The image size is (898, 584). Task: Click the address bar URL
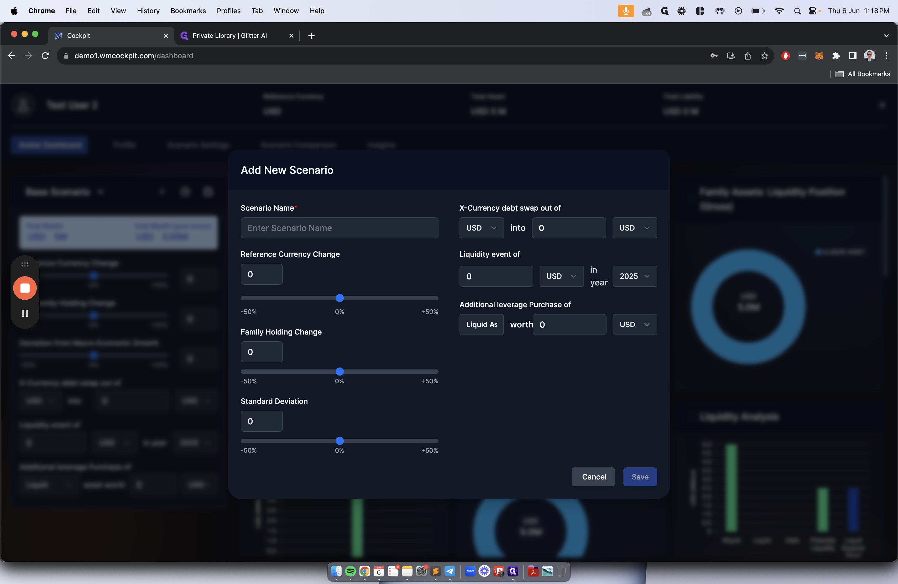134,56
